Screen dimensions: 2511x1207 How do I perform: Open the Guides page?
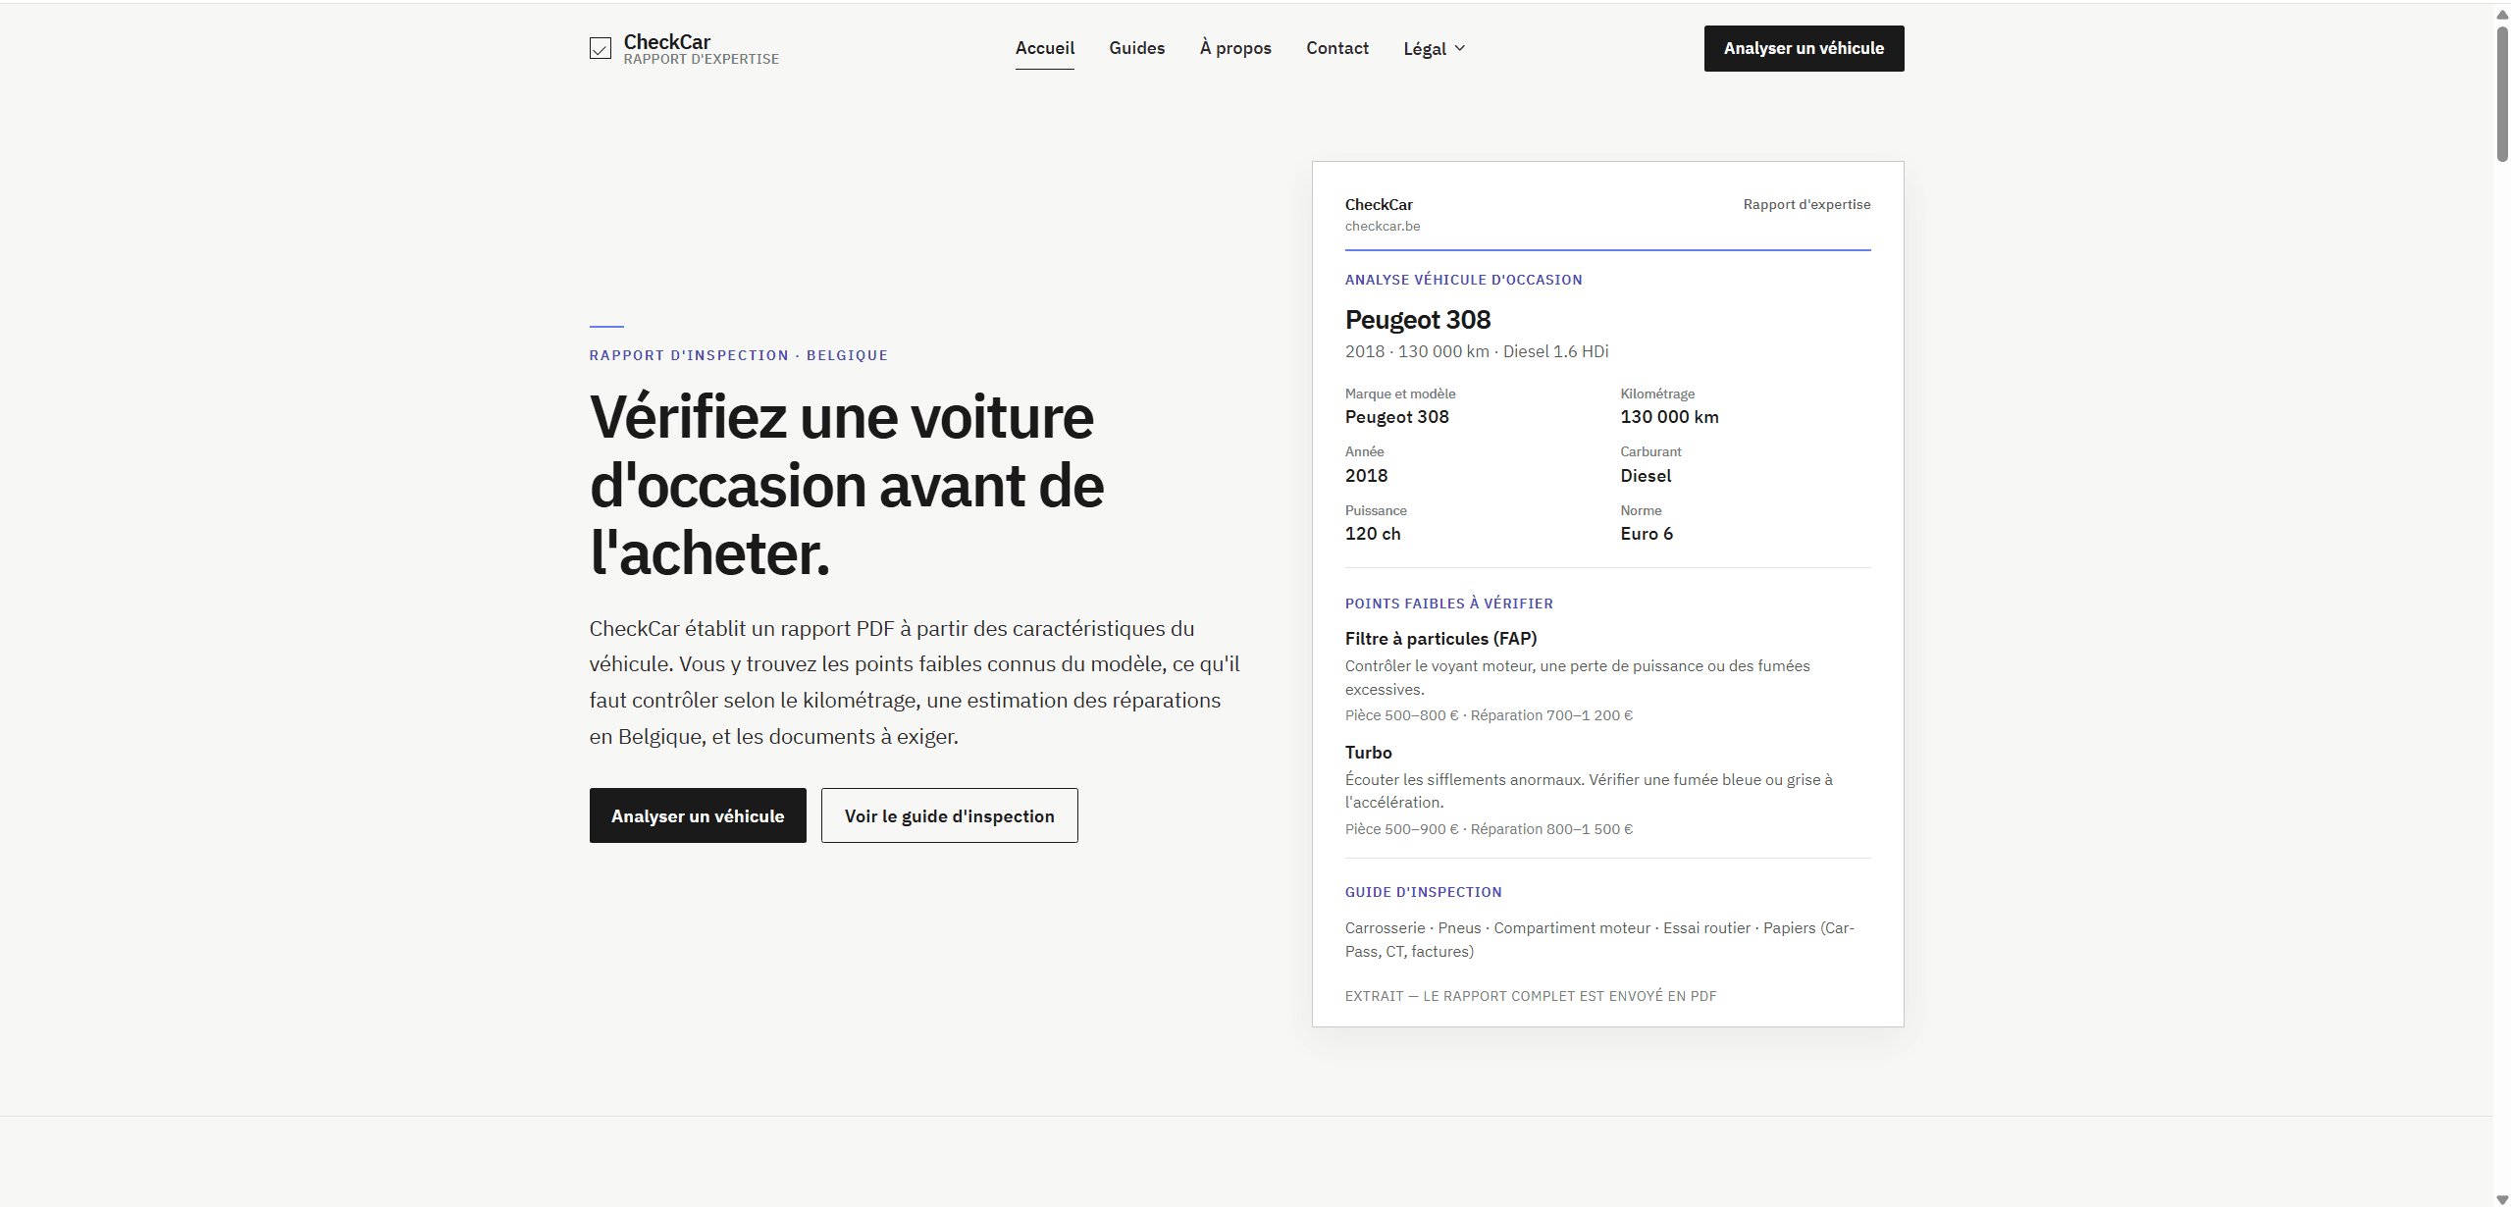pyautogui.click(x=1136, y=48)
